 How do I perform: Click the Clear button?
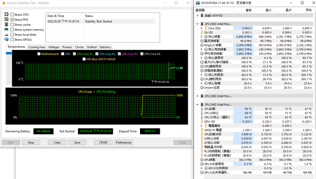coord(57,142)
